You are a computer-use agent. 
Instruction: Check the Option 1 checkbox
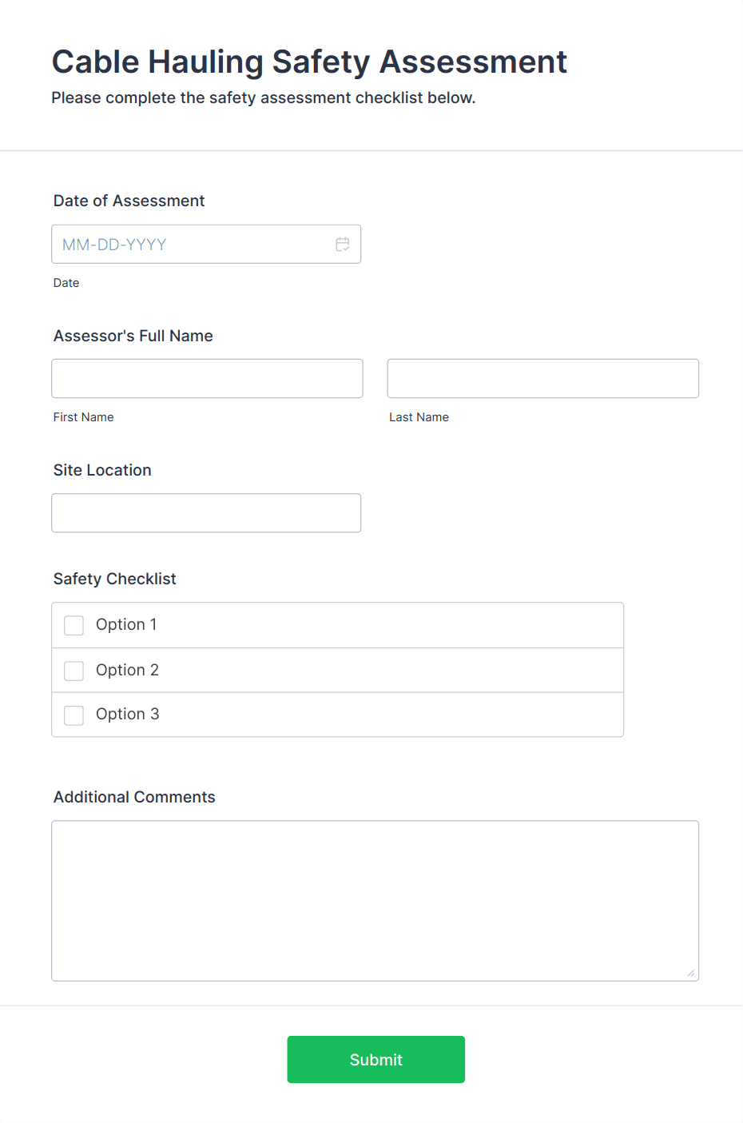tap(74, 625)
